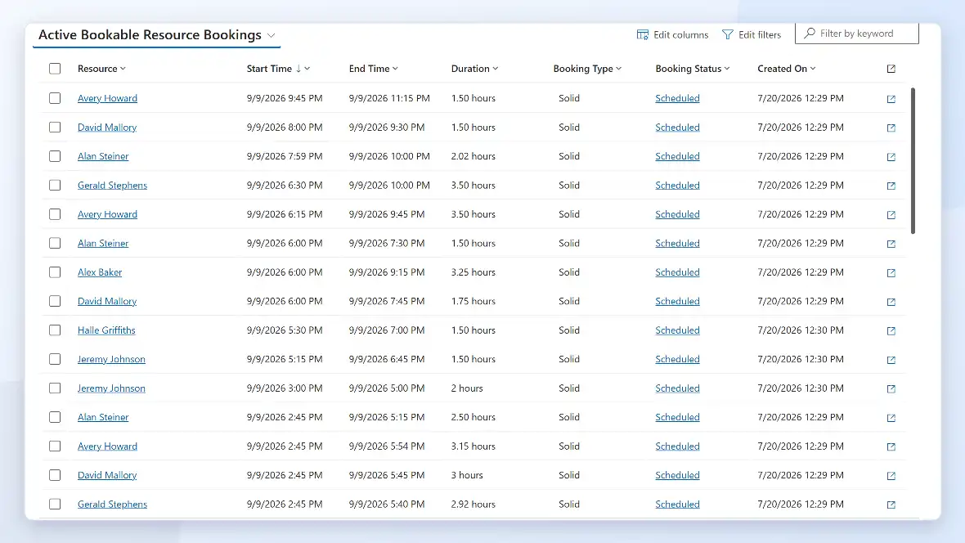Open the Duration column header menu
Image resolution: width=965 pixels, height=543 pixels.
click(x=474, y=69)
